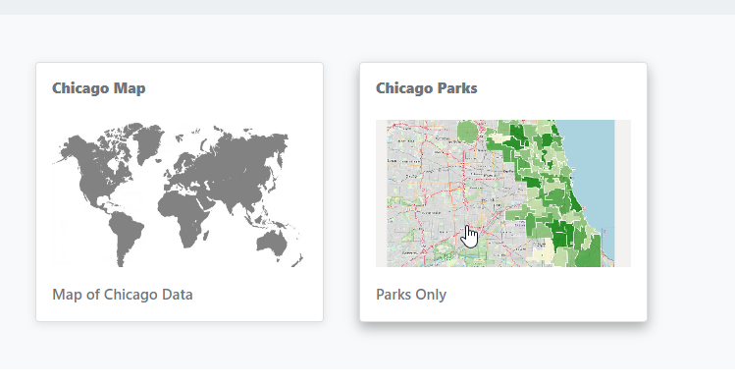Viewport: 735px width, 384px height.
Task: Open the Chicago Parks map thumbnail
Action: (x=503, y=193)
